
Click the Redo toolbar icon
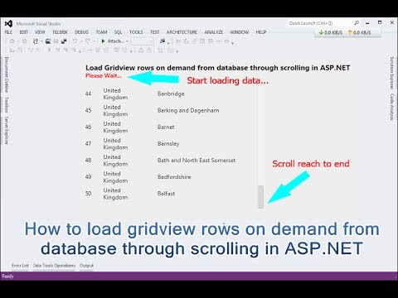point(87,41)
